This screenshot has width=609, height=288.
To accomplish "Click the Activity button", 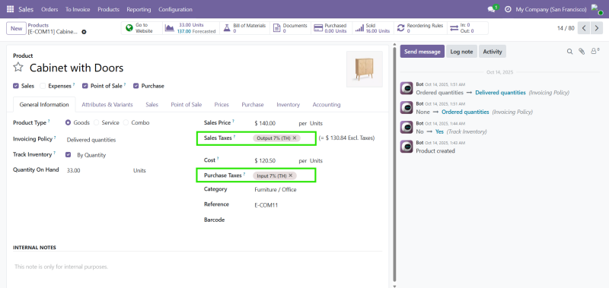I will (492, 51).
